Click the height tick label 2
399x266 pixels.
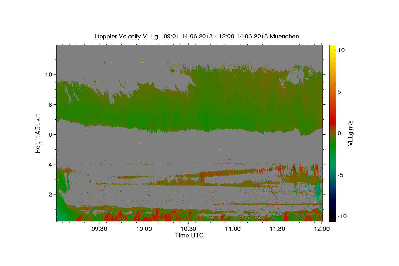click(x=51, y=195)
